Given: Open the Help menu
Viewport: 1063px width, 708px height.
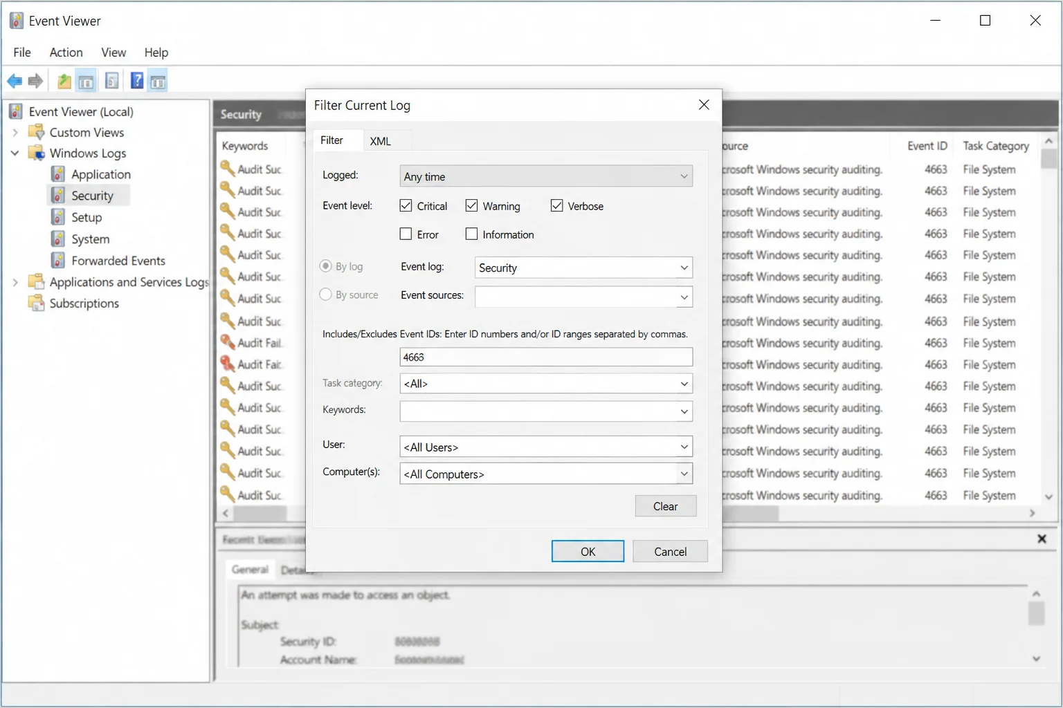Looking at the screenshot, I should (156, 53).
